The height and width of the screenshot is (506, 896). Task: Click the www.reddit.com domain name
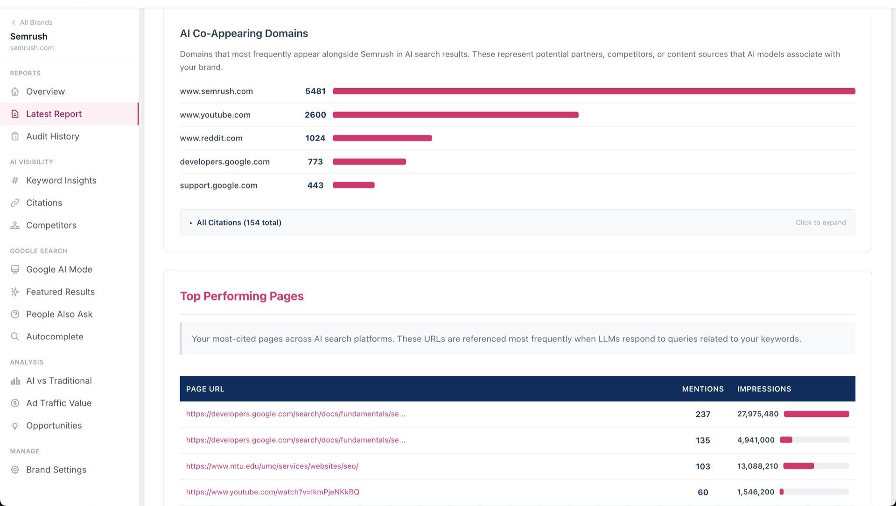[211, 138]
